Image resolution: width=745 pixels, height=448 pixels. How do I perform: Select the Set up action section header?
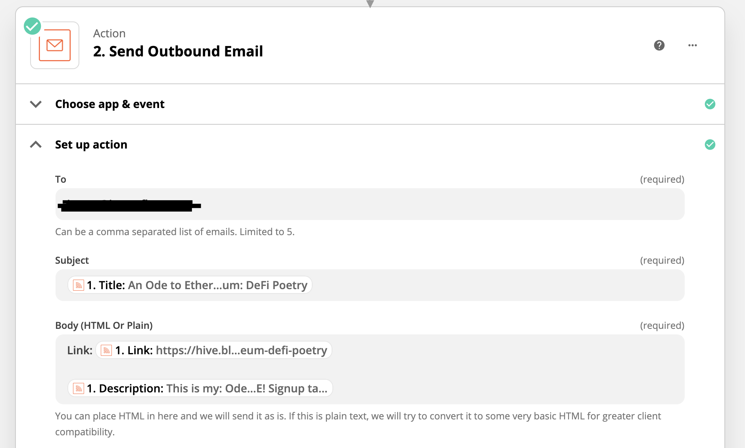[370, 145]
